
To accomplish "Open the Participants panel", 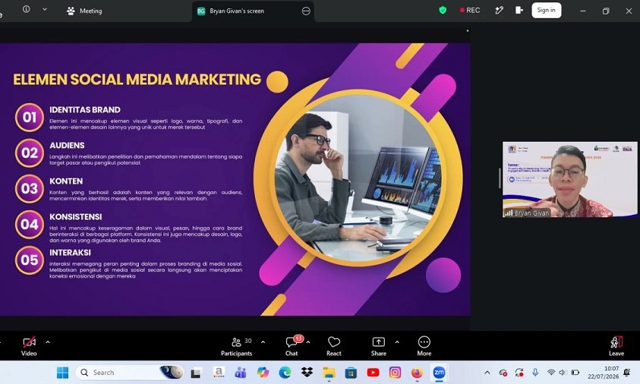I will tap(236, 347).
